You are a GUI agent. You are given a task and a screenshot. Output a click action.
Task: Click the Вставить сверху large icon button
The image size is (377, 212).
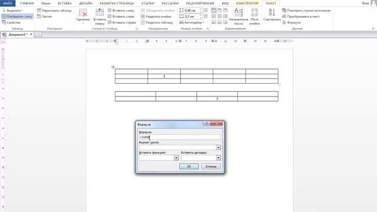tap(100, 16)
